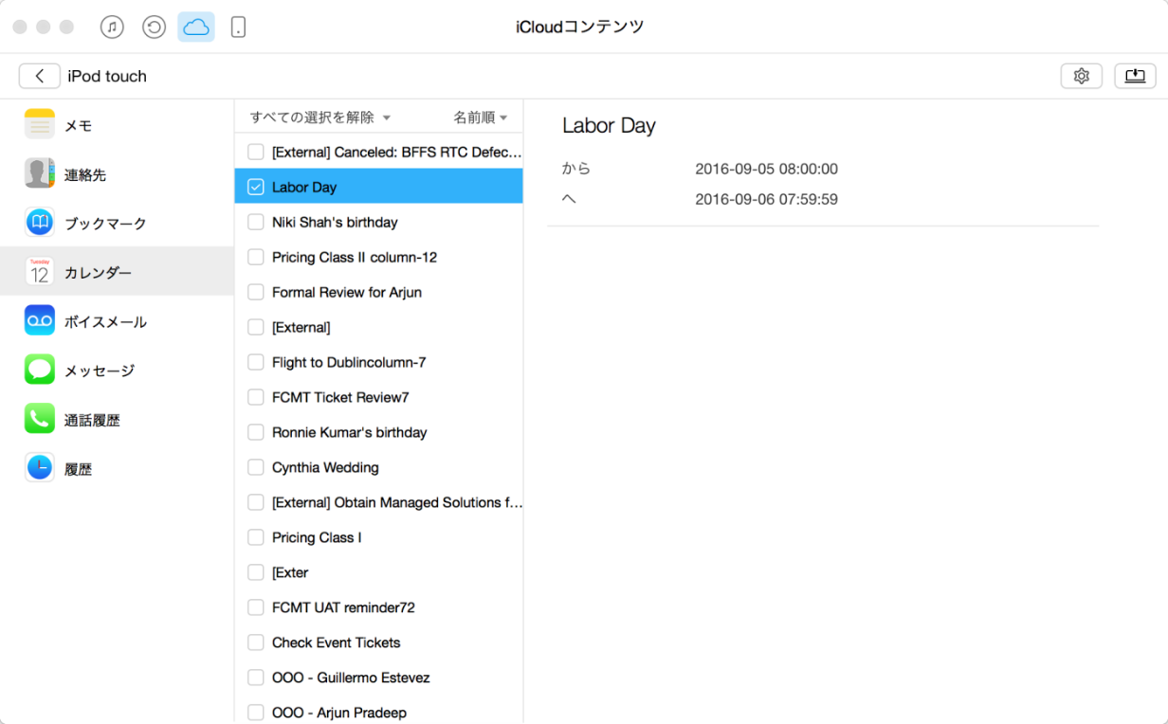
Task: Check the Flight to Dublincolumn-7 box
Action: (256, 362)
